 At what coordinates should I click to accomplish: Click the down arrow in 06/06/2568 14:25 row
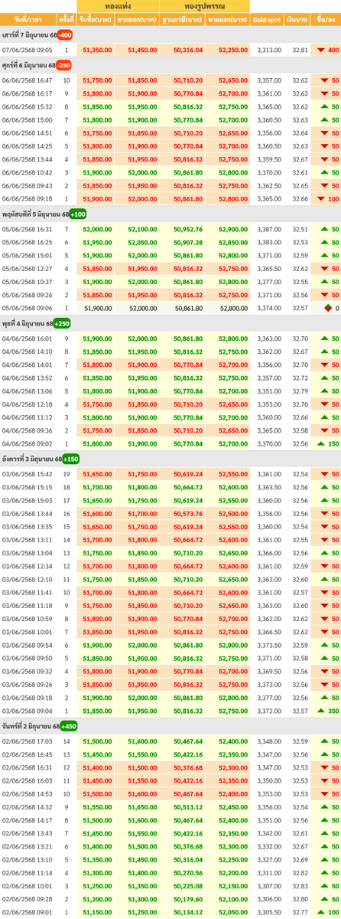[325, 146]
